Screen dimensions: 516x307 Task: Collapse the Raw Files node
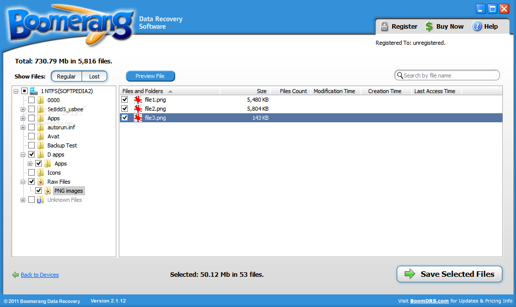(23, 182)
